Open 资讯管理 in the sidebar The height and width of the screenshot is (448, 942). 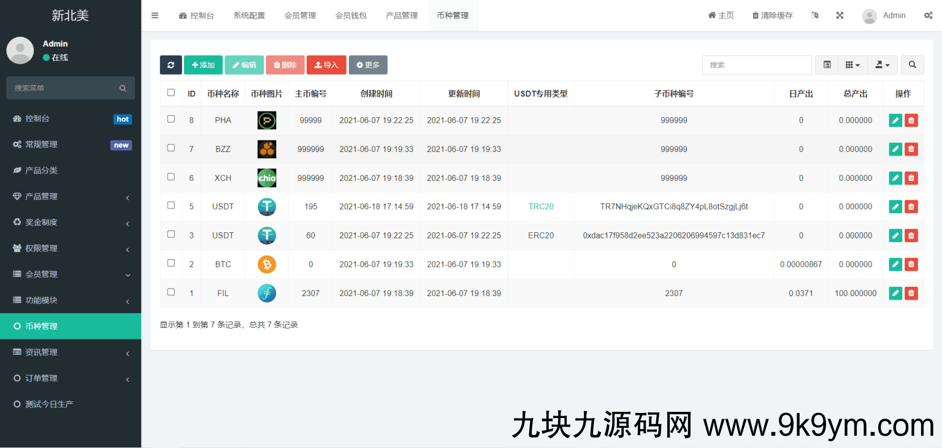click(71, 352)
